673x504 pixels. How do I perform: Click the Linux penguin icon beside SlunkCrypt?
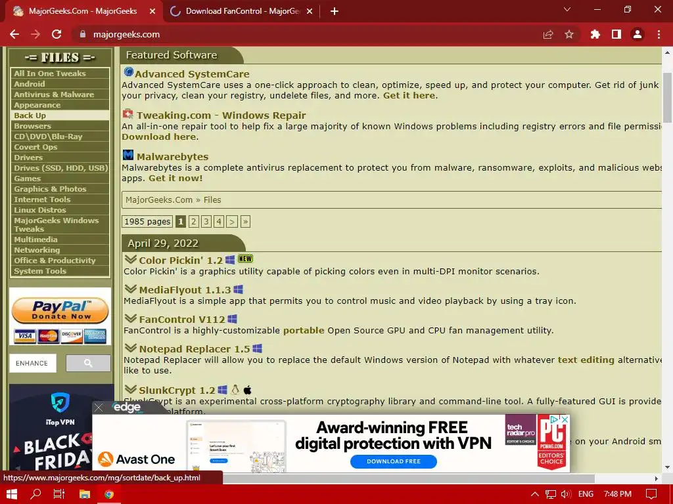click(235, 389)
